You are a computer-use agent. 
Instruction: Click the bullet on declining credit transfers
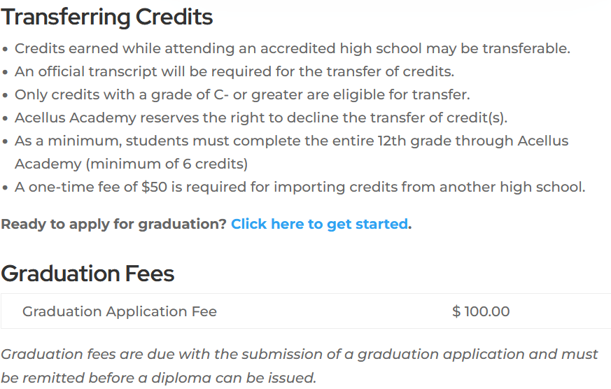pyautogui.click(x=260, y=118)
